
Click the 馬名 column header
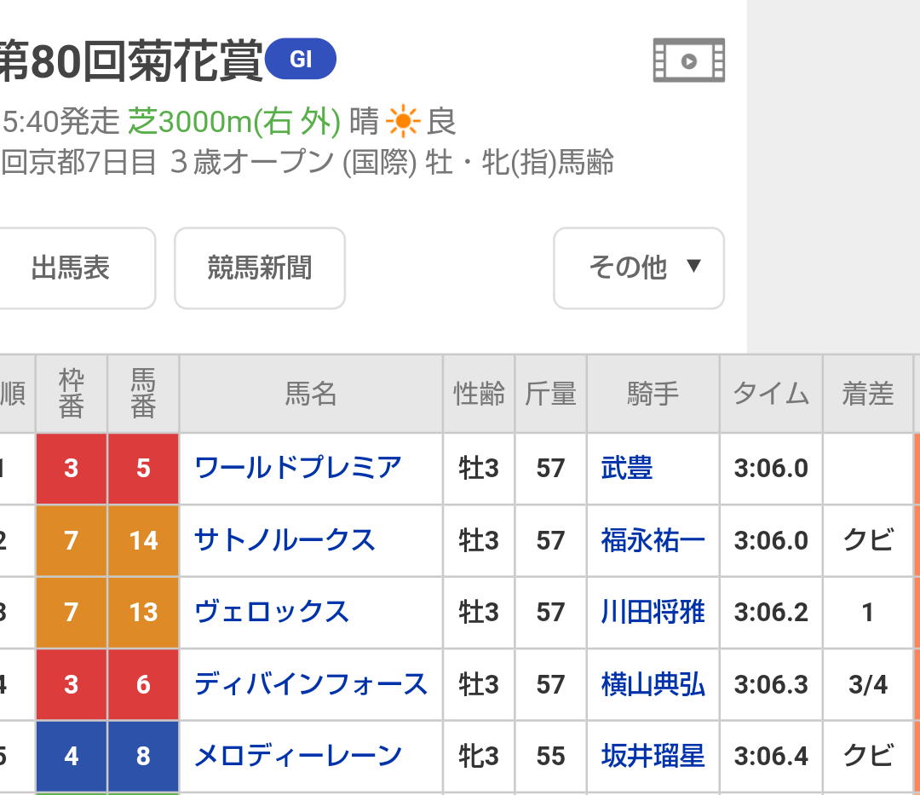tap(311, 394)
